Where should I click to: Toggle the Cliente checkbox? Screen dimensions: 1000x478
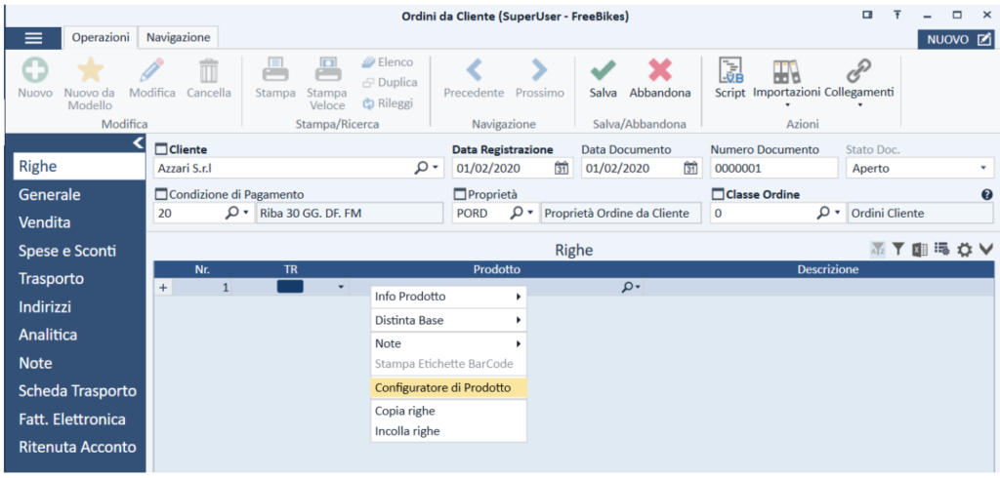coord(161,150)
